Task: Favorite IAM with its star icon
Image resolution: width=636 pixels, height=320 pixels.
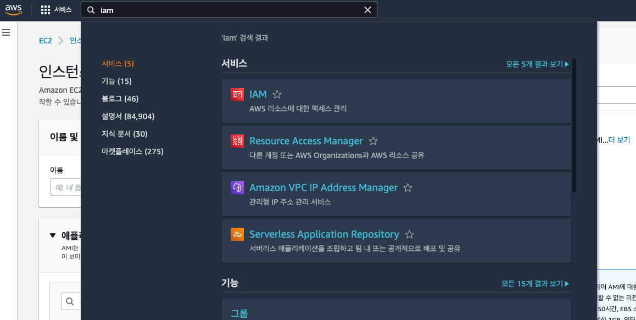Action: [277, 94]
